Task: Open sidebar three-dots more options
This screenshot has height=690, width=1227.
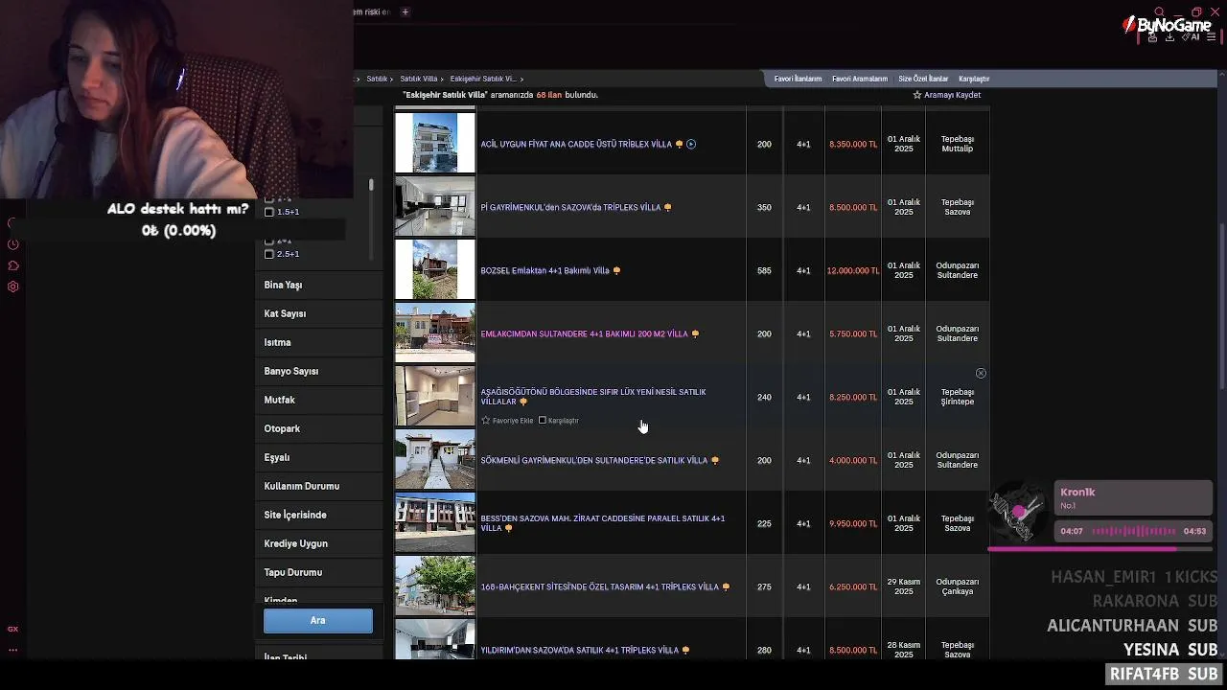Action: pos(13,650)
